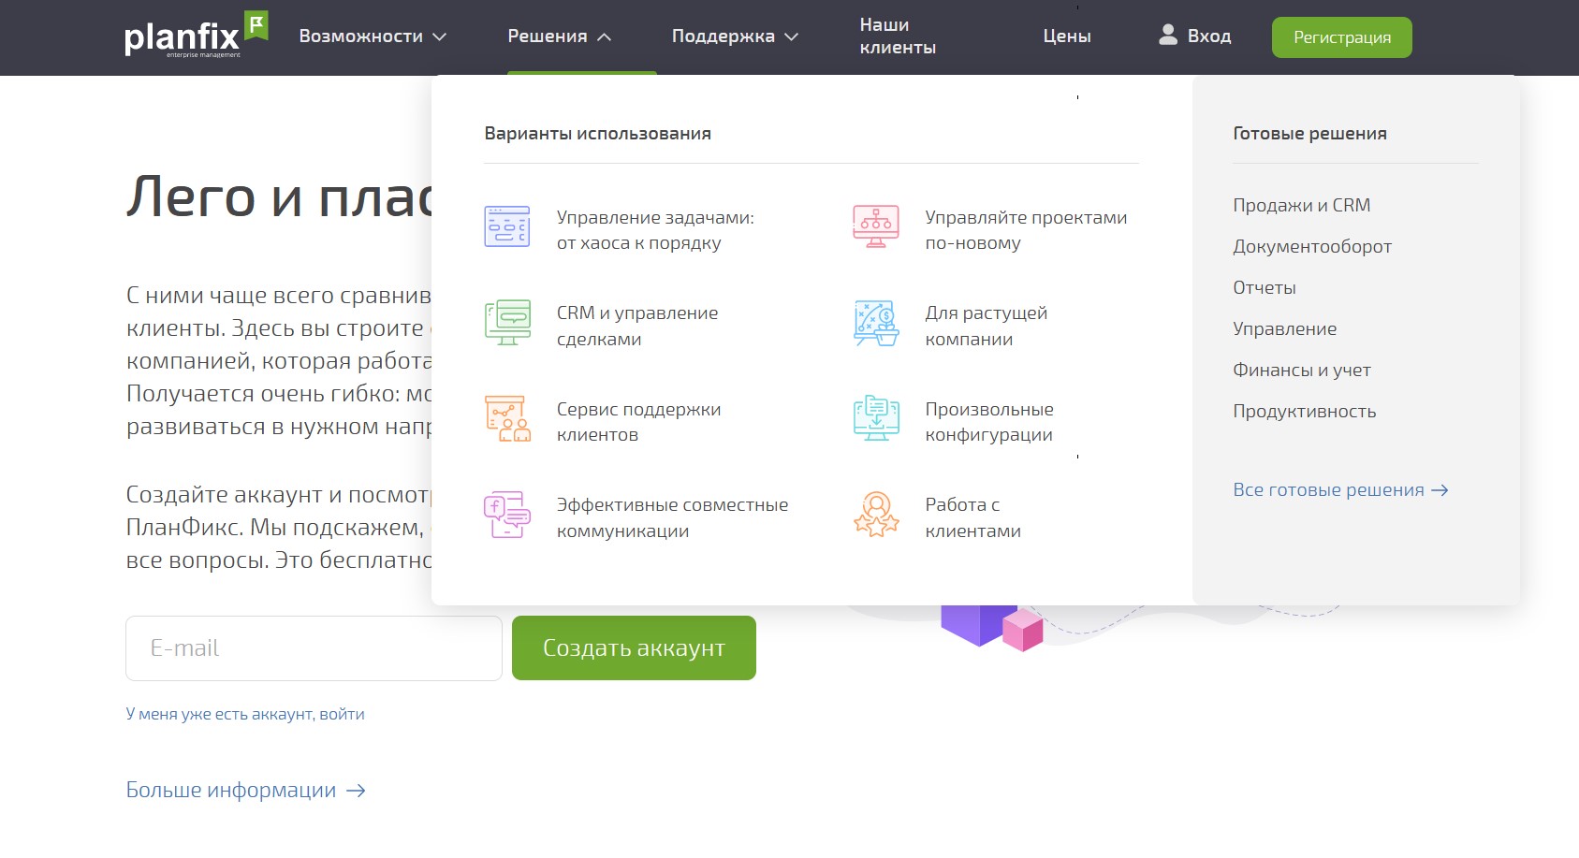Click the project management icon
1579x858 pixels.
coord(875,227)
